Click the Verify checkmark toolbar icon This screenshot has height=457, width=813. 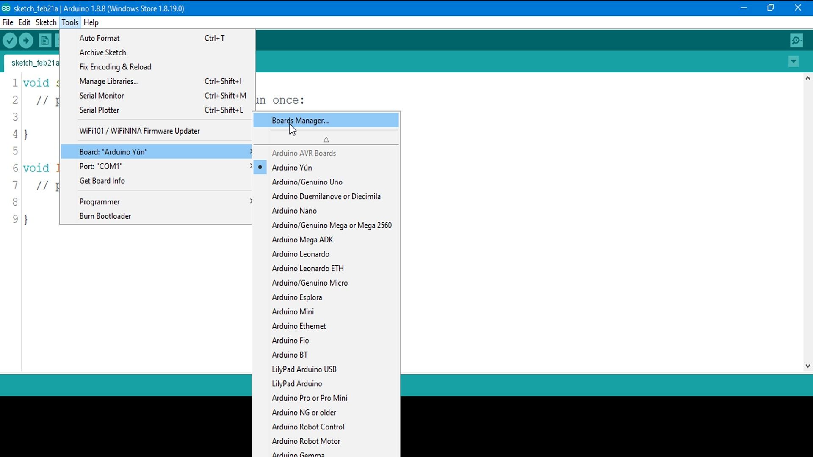click(x=10, y=41)
